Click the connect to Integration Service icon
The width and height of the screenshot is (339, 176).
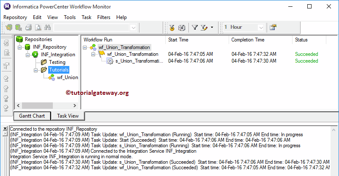coord(19,27)
